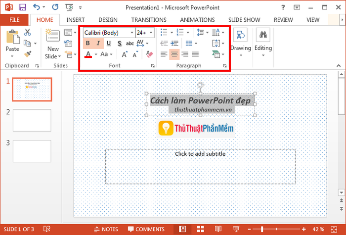346x235 pixels.
Task: Switch to Slide Sorter view
Action: tap(200, 229)
